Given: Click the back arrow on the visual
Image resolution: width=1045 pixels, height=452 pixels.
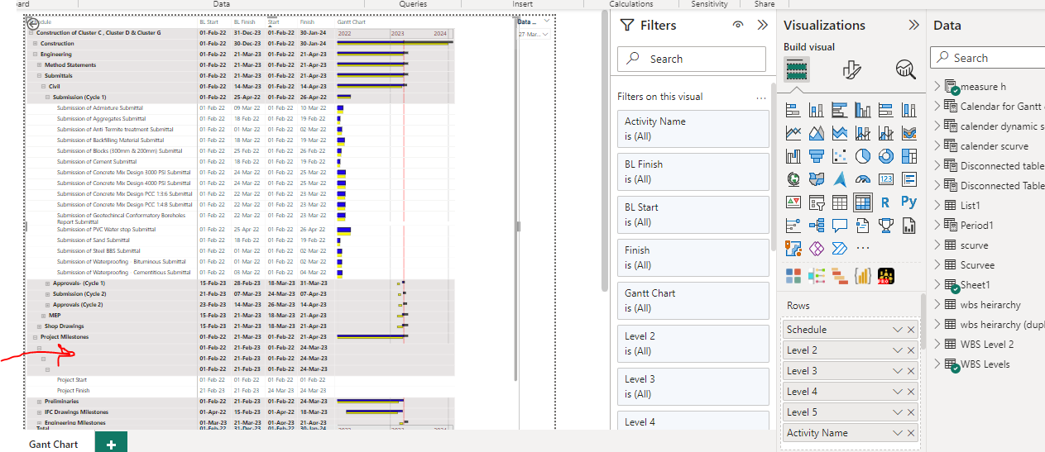Looking at the screenshot, I should [33, 24].
